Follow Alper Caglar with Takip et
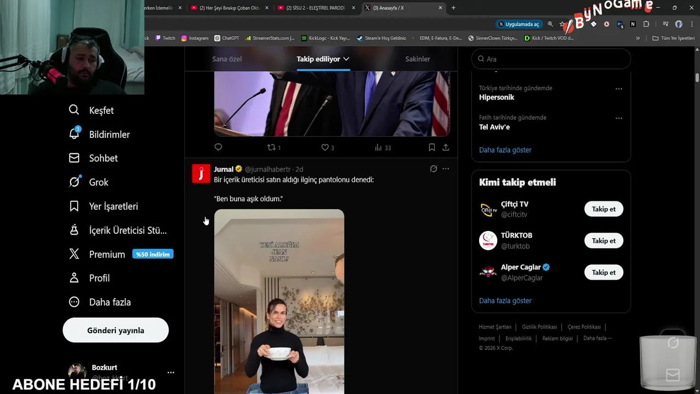 coord(604,273)
